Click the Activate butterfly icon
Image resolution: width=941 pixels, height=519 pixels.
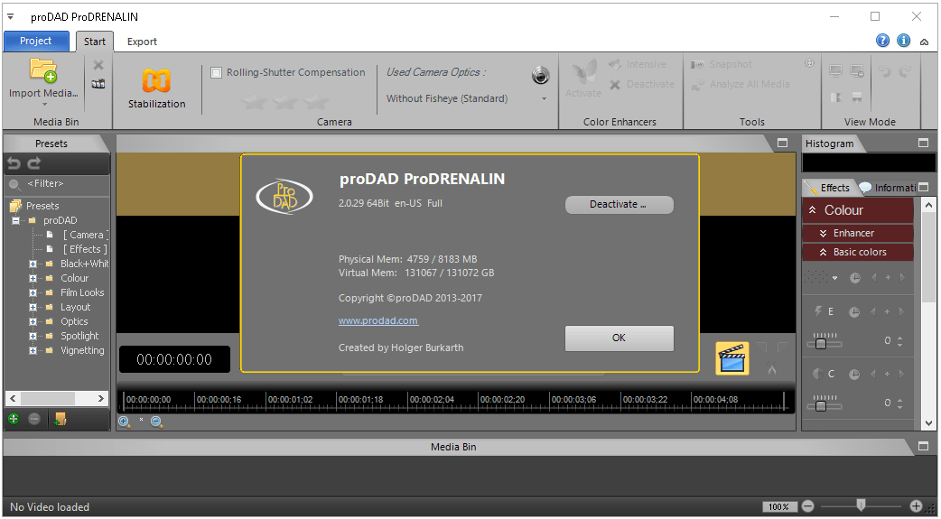pyautogui.click(x=583, y=72)
